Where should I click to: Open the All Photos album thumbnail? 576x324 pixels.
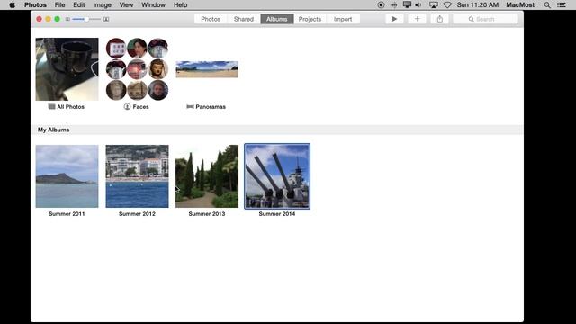67,69
